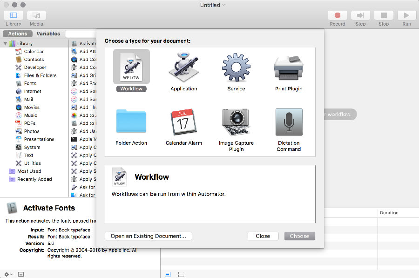Switch to the Actions tab
Image resolution: width=419 pixels, height=278 pixels.
17,34
